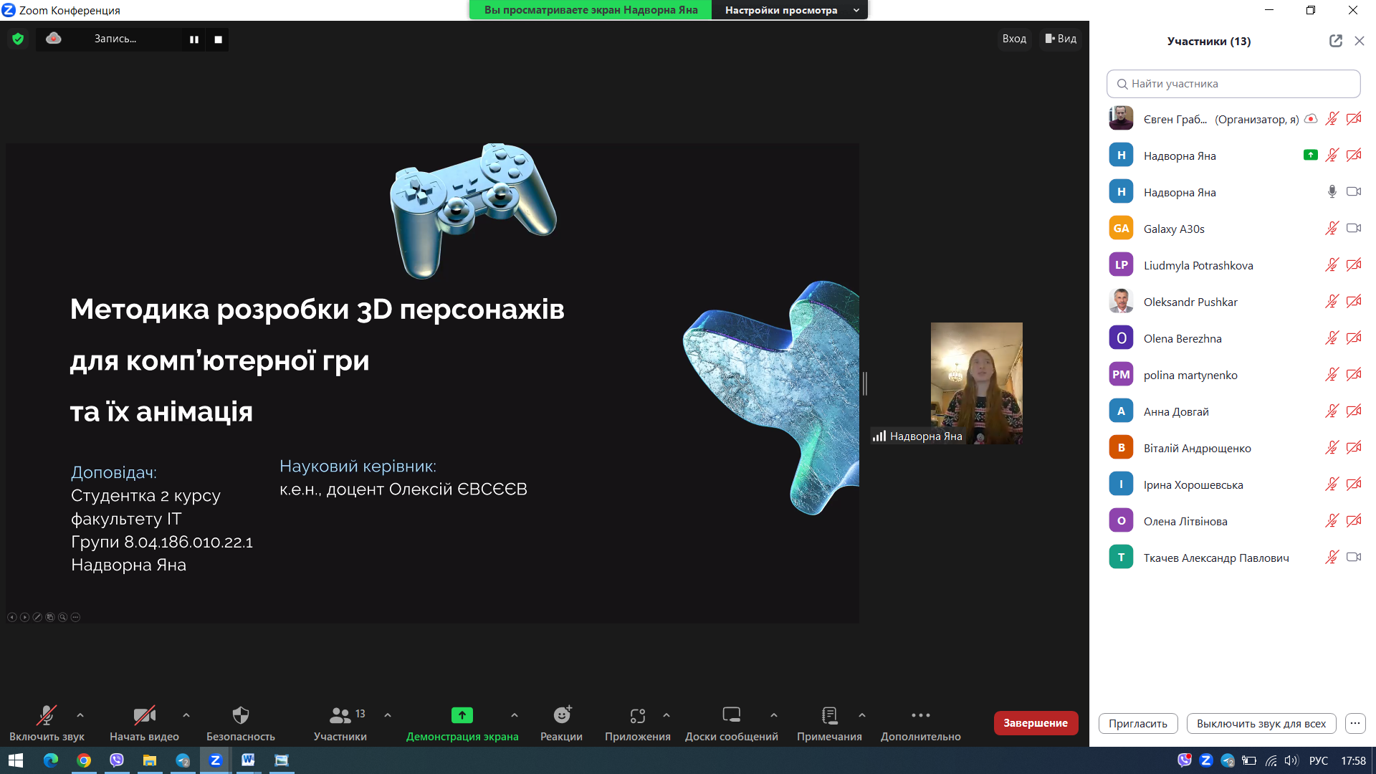Pause the recording
Image resolution: width=1376 pixels, height=774 pixels.
193,39
